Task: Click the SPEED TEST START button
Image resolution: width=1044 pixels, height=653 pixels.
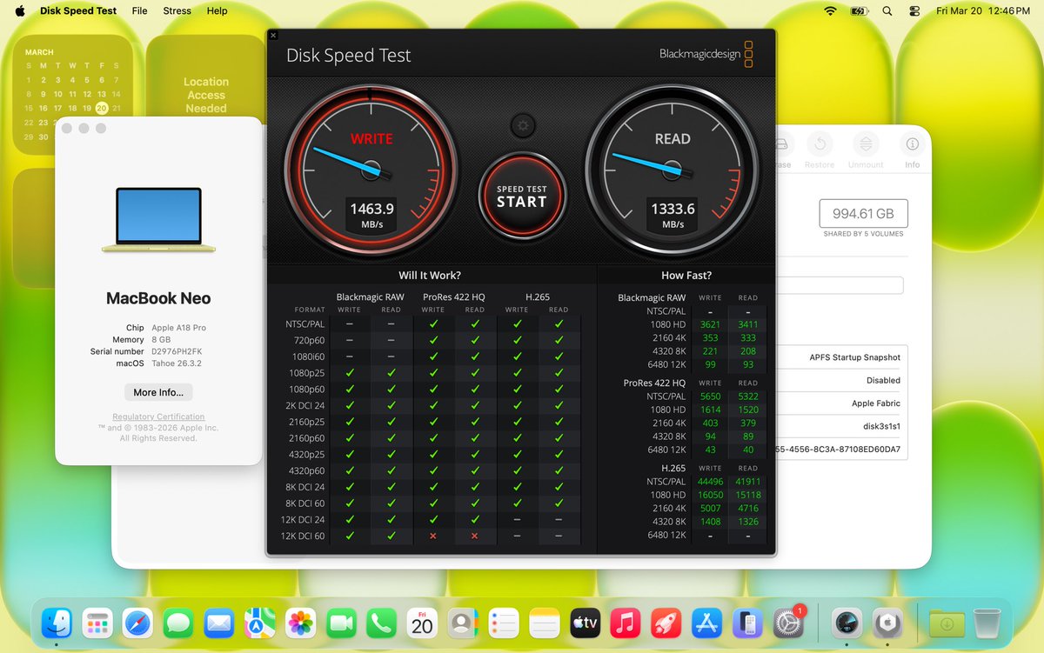Action: coord(522,195)
